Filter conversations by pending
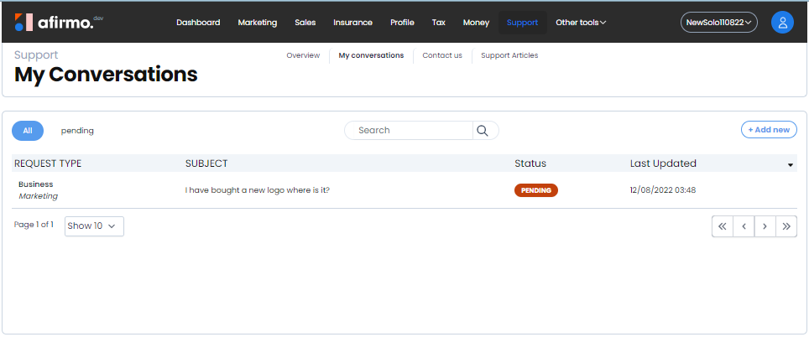Image resolution: width=809 pixels, height=337 pixels. tap(77, 131)
